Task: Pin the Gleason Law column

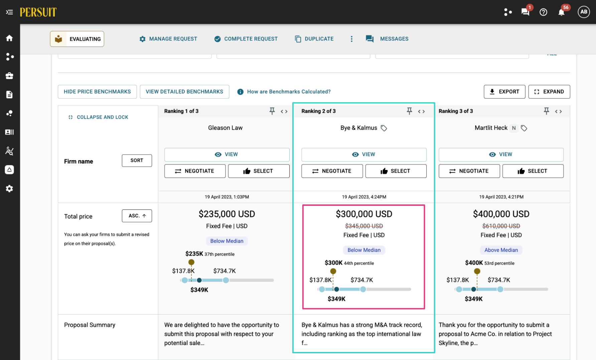Action: pyautogui.click(x=272, y=111)
